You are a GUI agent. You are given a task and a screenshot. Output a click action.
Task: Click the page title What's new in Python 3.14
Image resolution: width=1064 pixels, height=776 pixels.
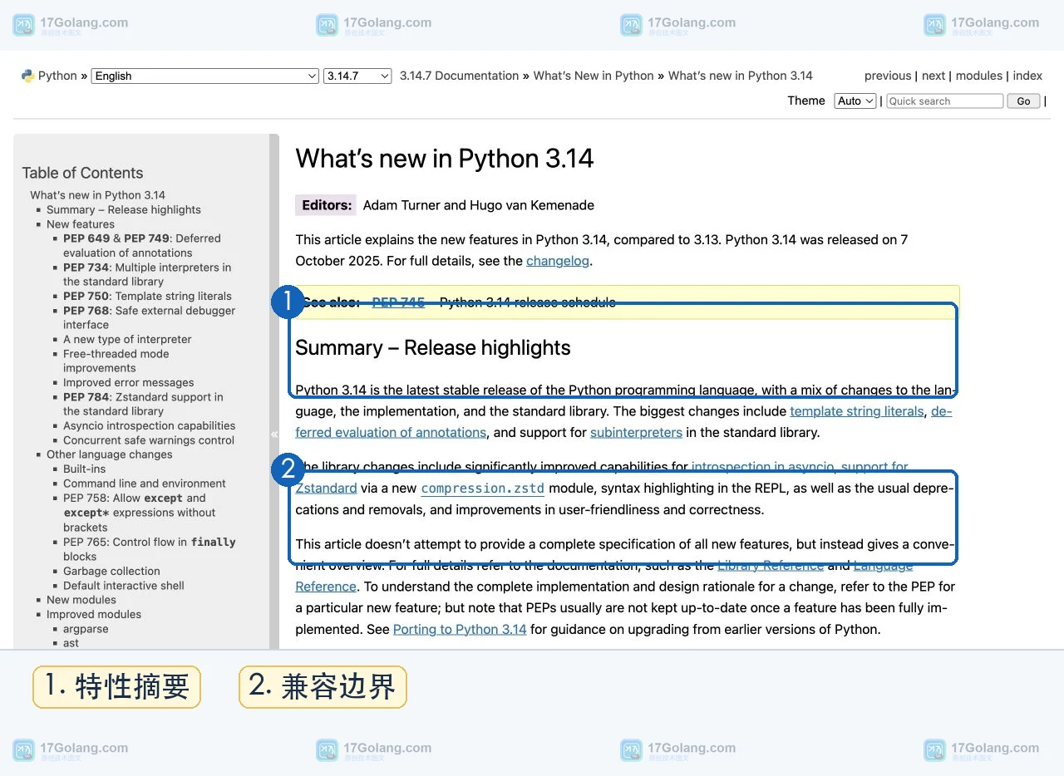point(445,159)
